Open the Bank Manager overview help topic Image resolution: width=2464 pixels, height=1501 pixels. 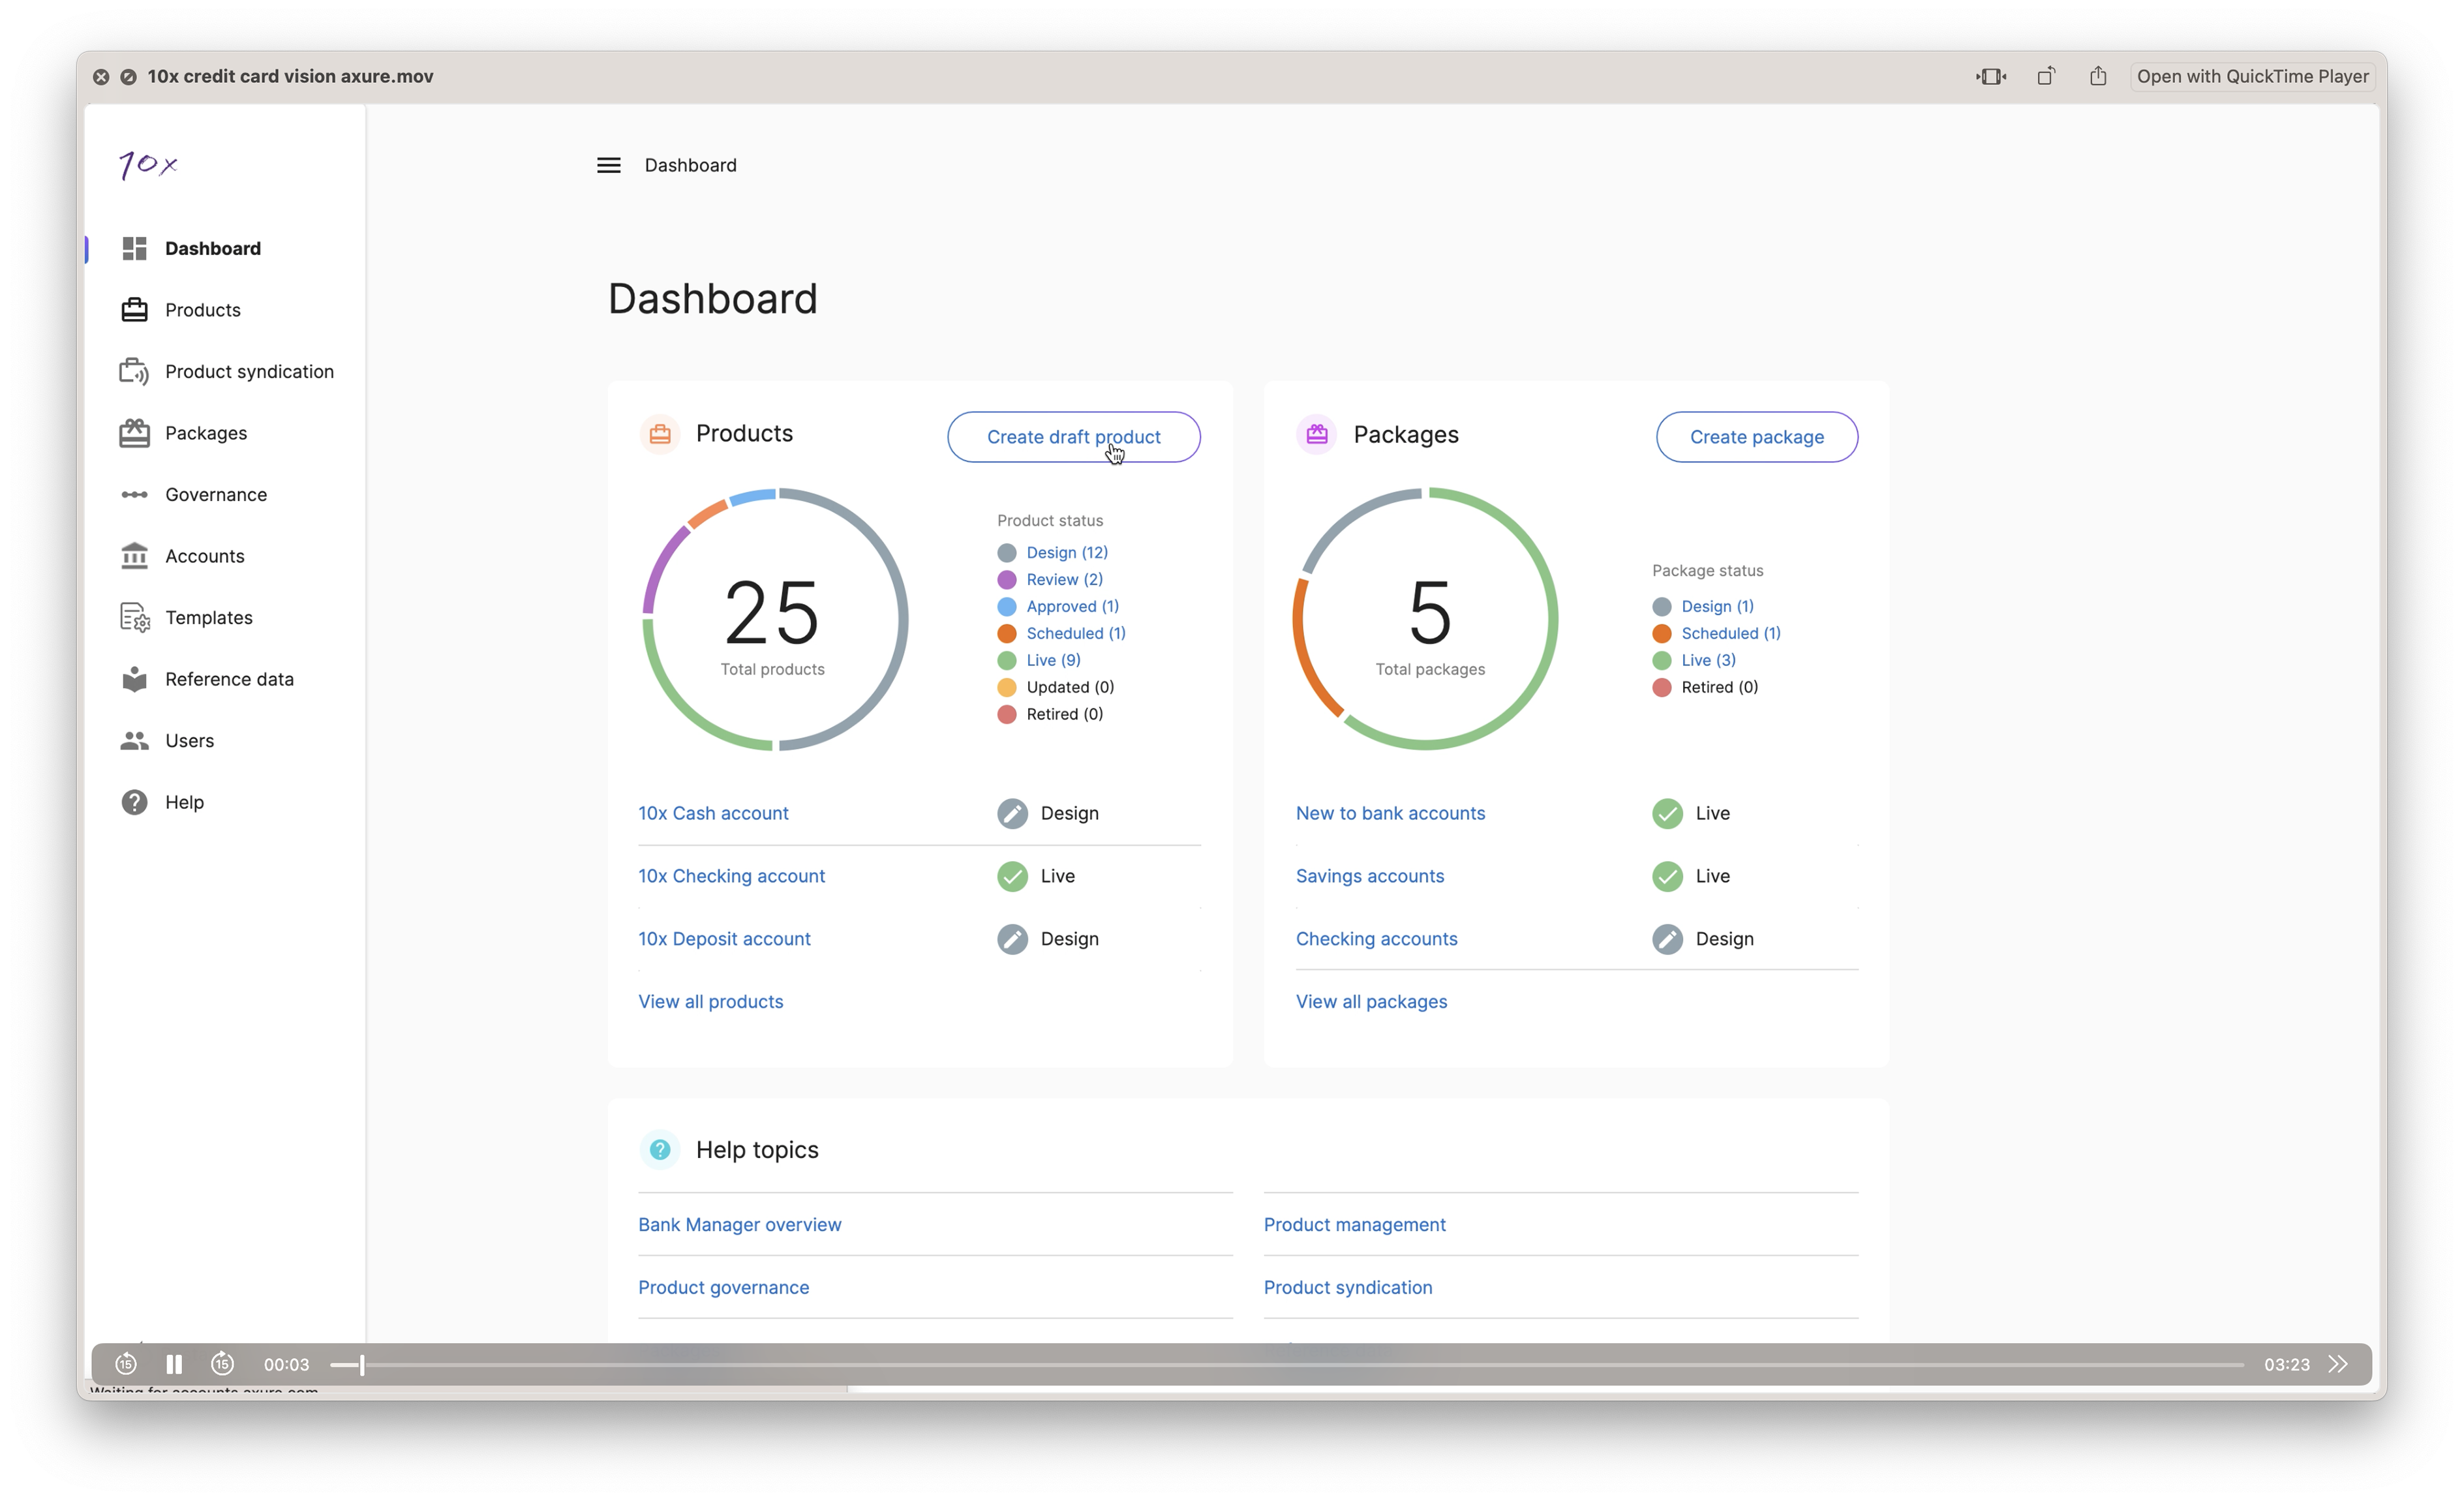(739, 1224)
